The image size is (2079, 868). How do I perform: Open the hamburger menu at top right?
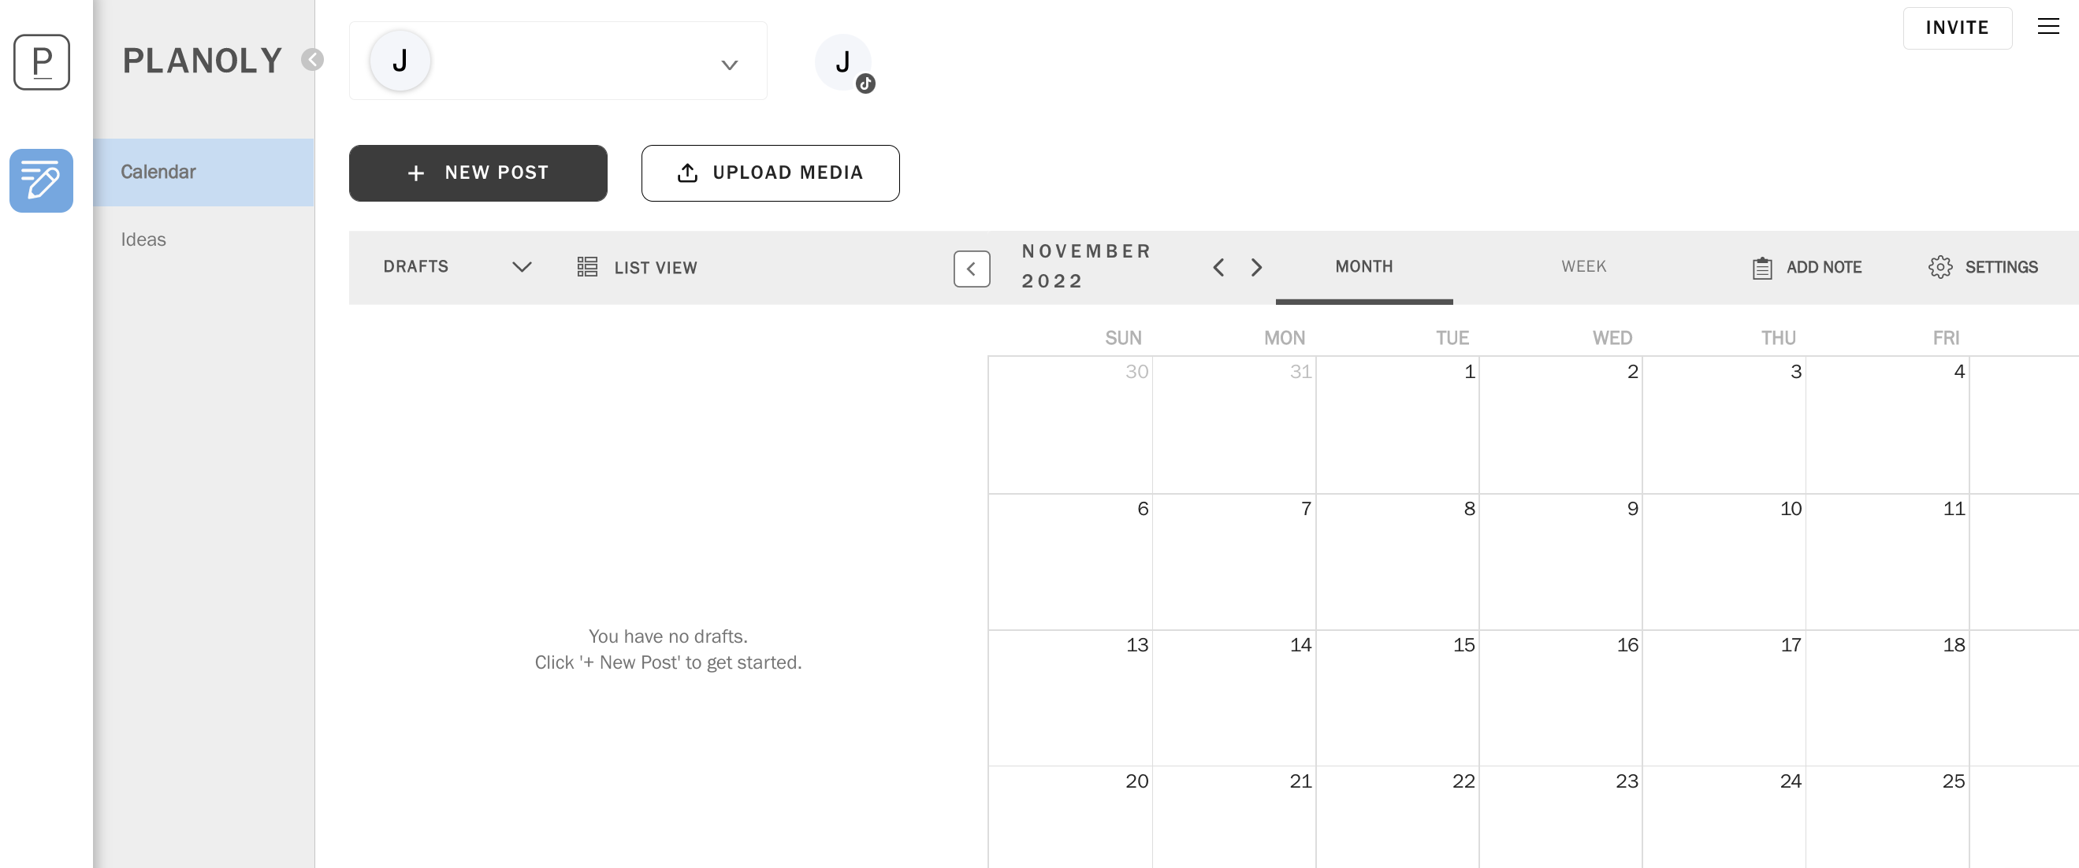click(x=2047, y=27)
